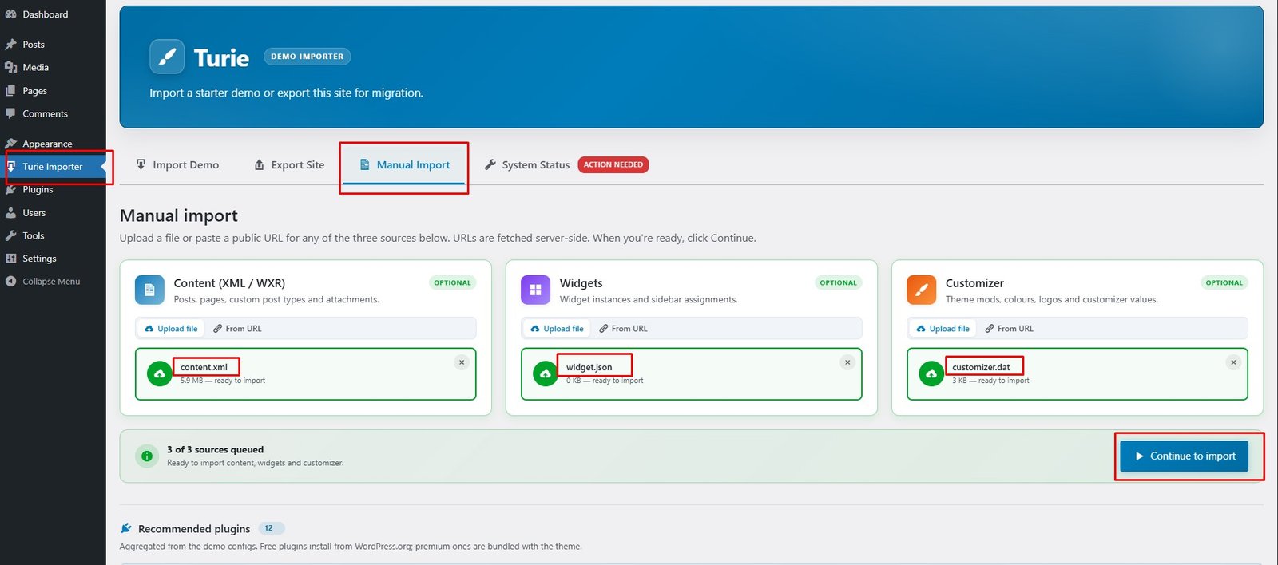Click the purple Widgets grid icon
This screenshot has height=565, width=1278.
point(535,290)
